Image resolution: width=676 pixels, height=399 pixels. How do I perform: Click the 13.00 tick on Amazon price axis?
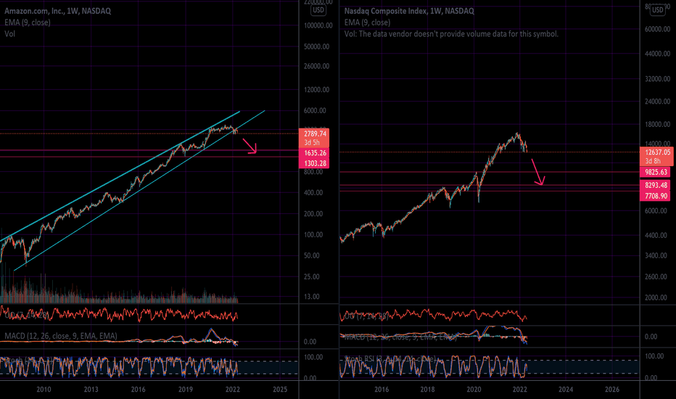(311, 296)
